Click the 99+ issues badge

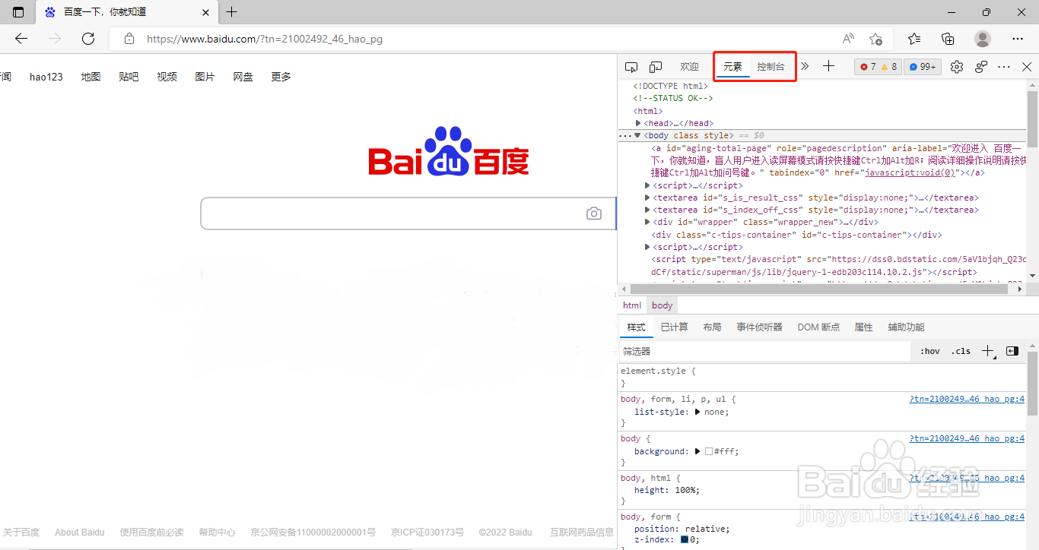point(923,67)
